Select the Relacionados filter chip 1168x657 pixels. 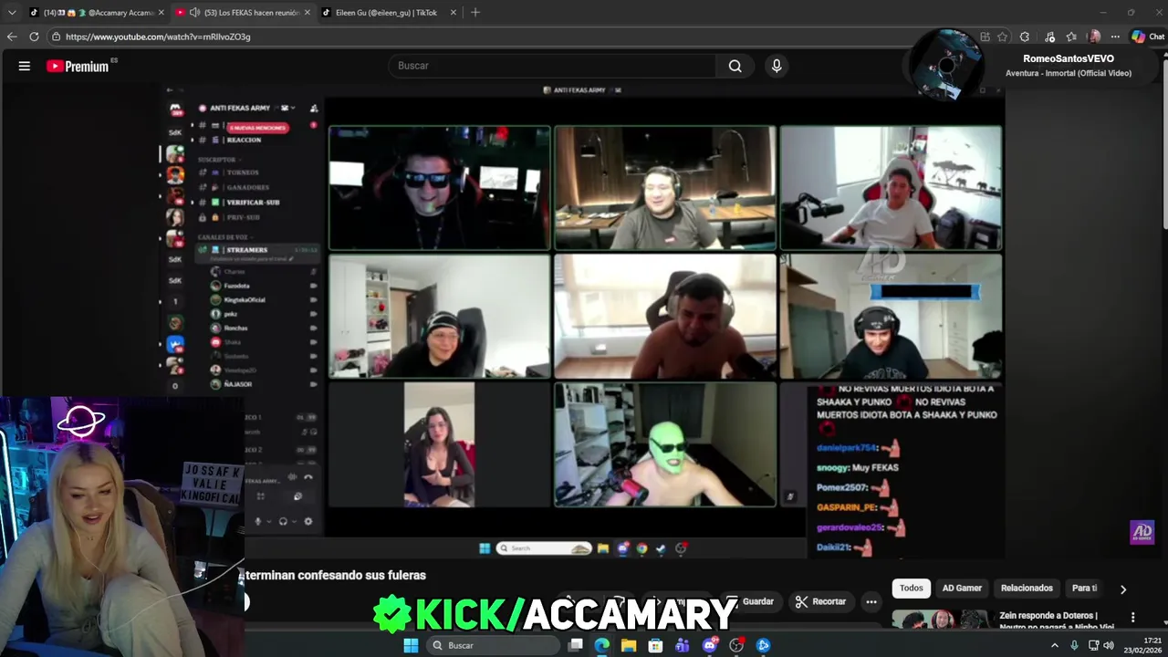click(x=1027, y=589)
